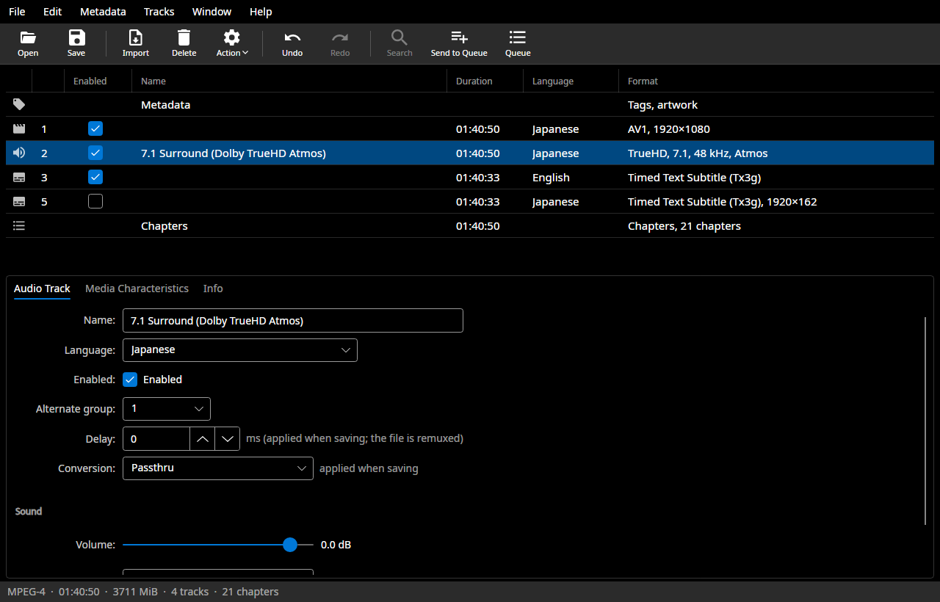Click the Open folder icon
940x602 pixels.
coord(28,37)
